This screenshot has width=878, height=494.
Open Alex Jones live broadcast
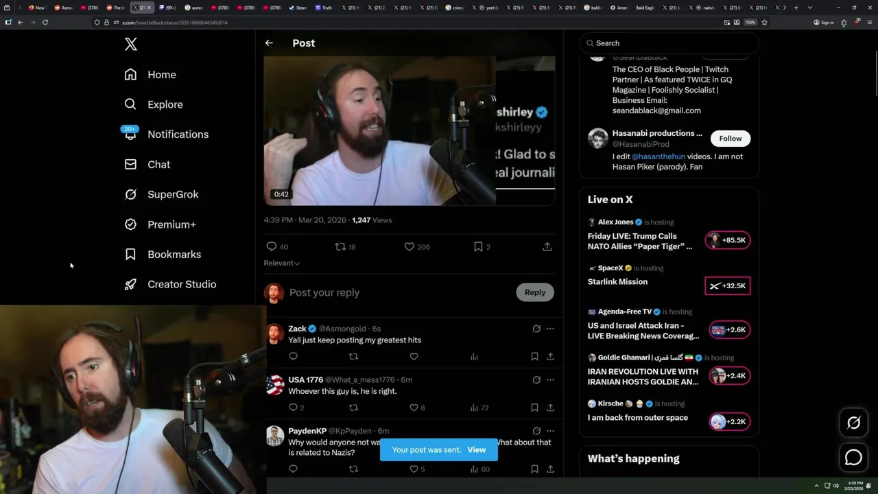coord(640,241)
